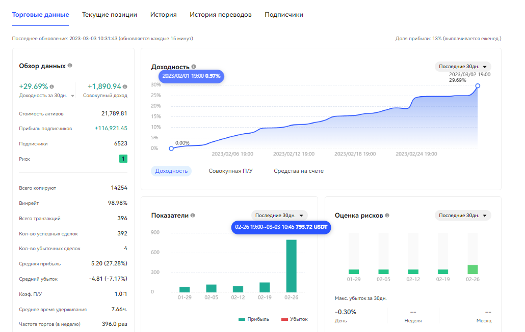Image resolution: width=525 pixels, height=332 pixels.
Task: Click the chart end point at 29.69%
Action: pos(478,86)
